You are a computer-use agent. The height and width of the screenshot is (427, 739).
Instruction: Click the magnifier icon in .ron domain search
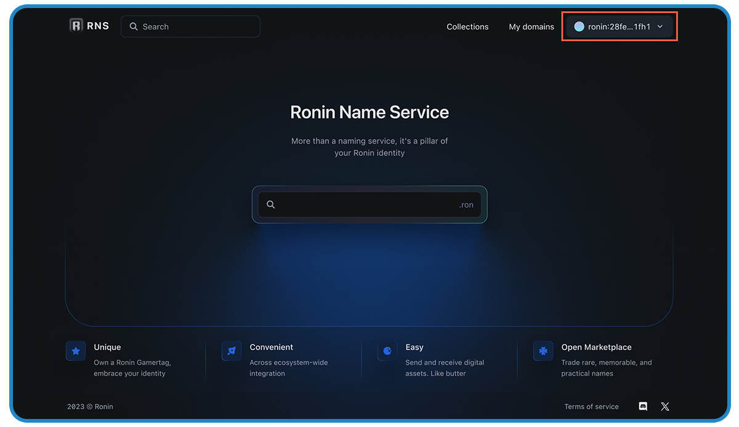[270, 205]
